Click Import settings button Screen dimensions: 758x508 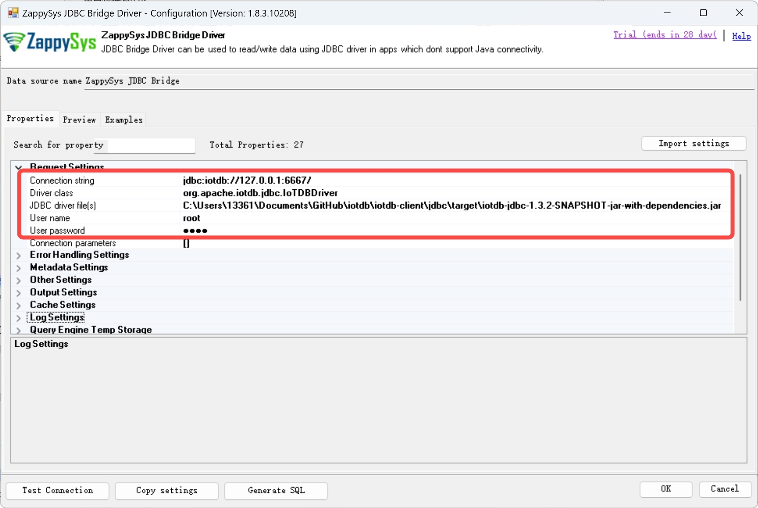coord(694,143)
